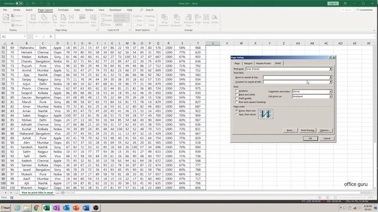Screen dimensions: 378x212
Task: Click the Print Area ribbon icon
Action: (x=63, y=19)
